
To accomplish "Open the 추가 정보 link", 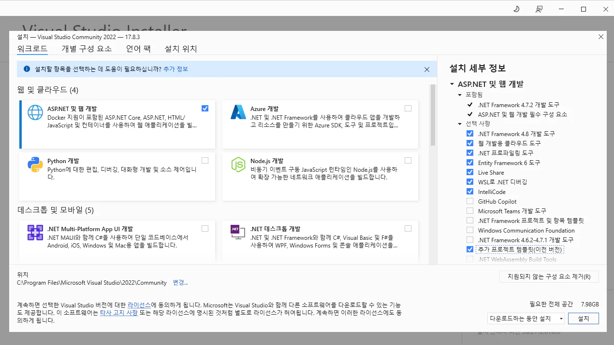I will [175, 69].
